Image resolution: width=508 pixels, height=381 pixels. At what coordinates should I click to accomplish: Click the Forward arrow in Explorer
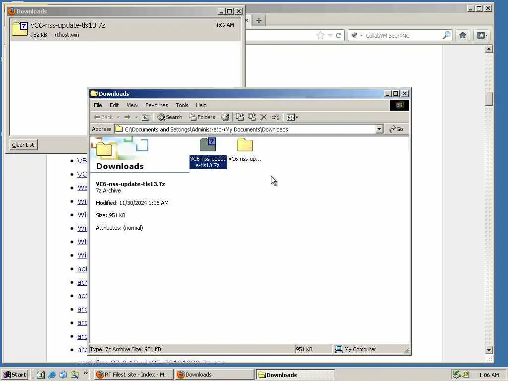[127, 117]
